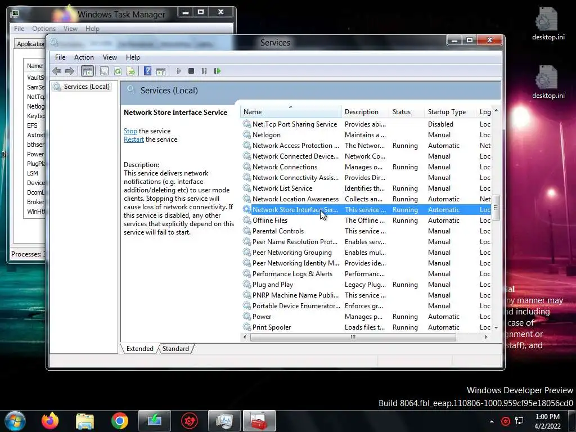Screen dimensions: 576x432
Task: Select the Power service row
Action: 366,316
